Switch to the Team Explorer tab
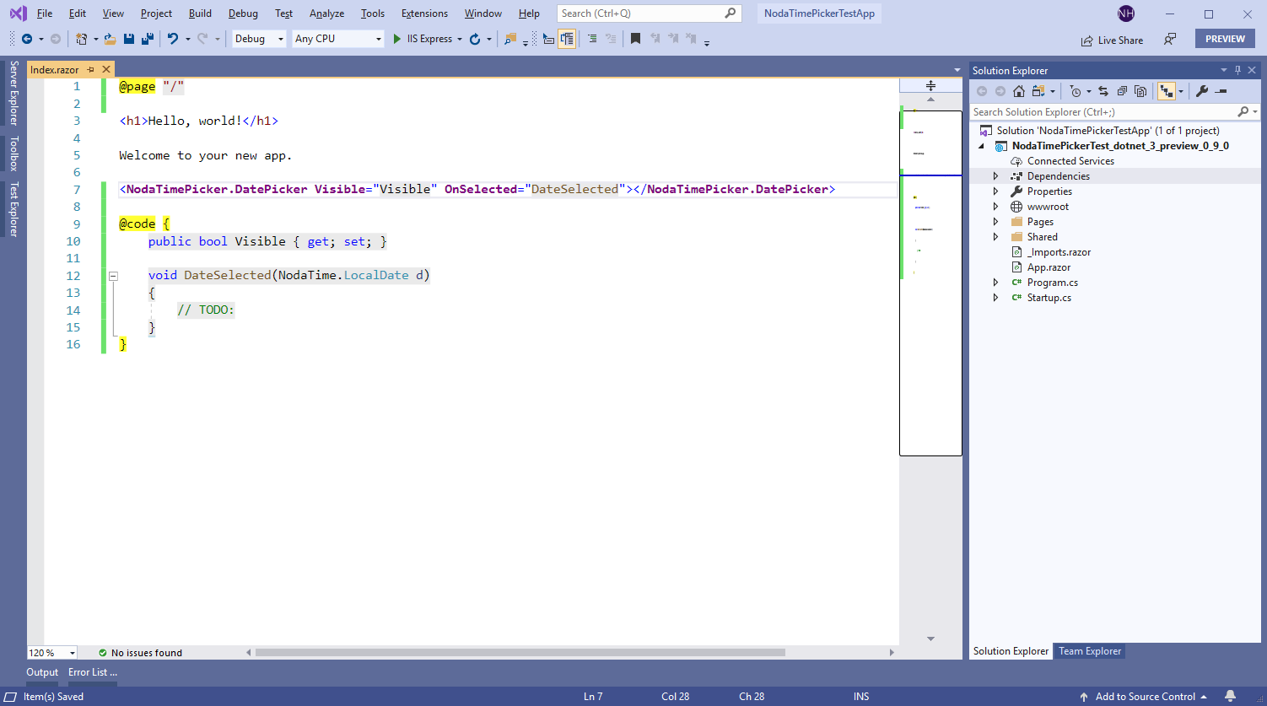 (x=1089, y=651)
